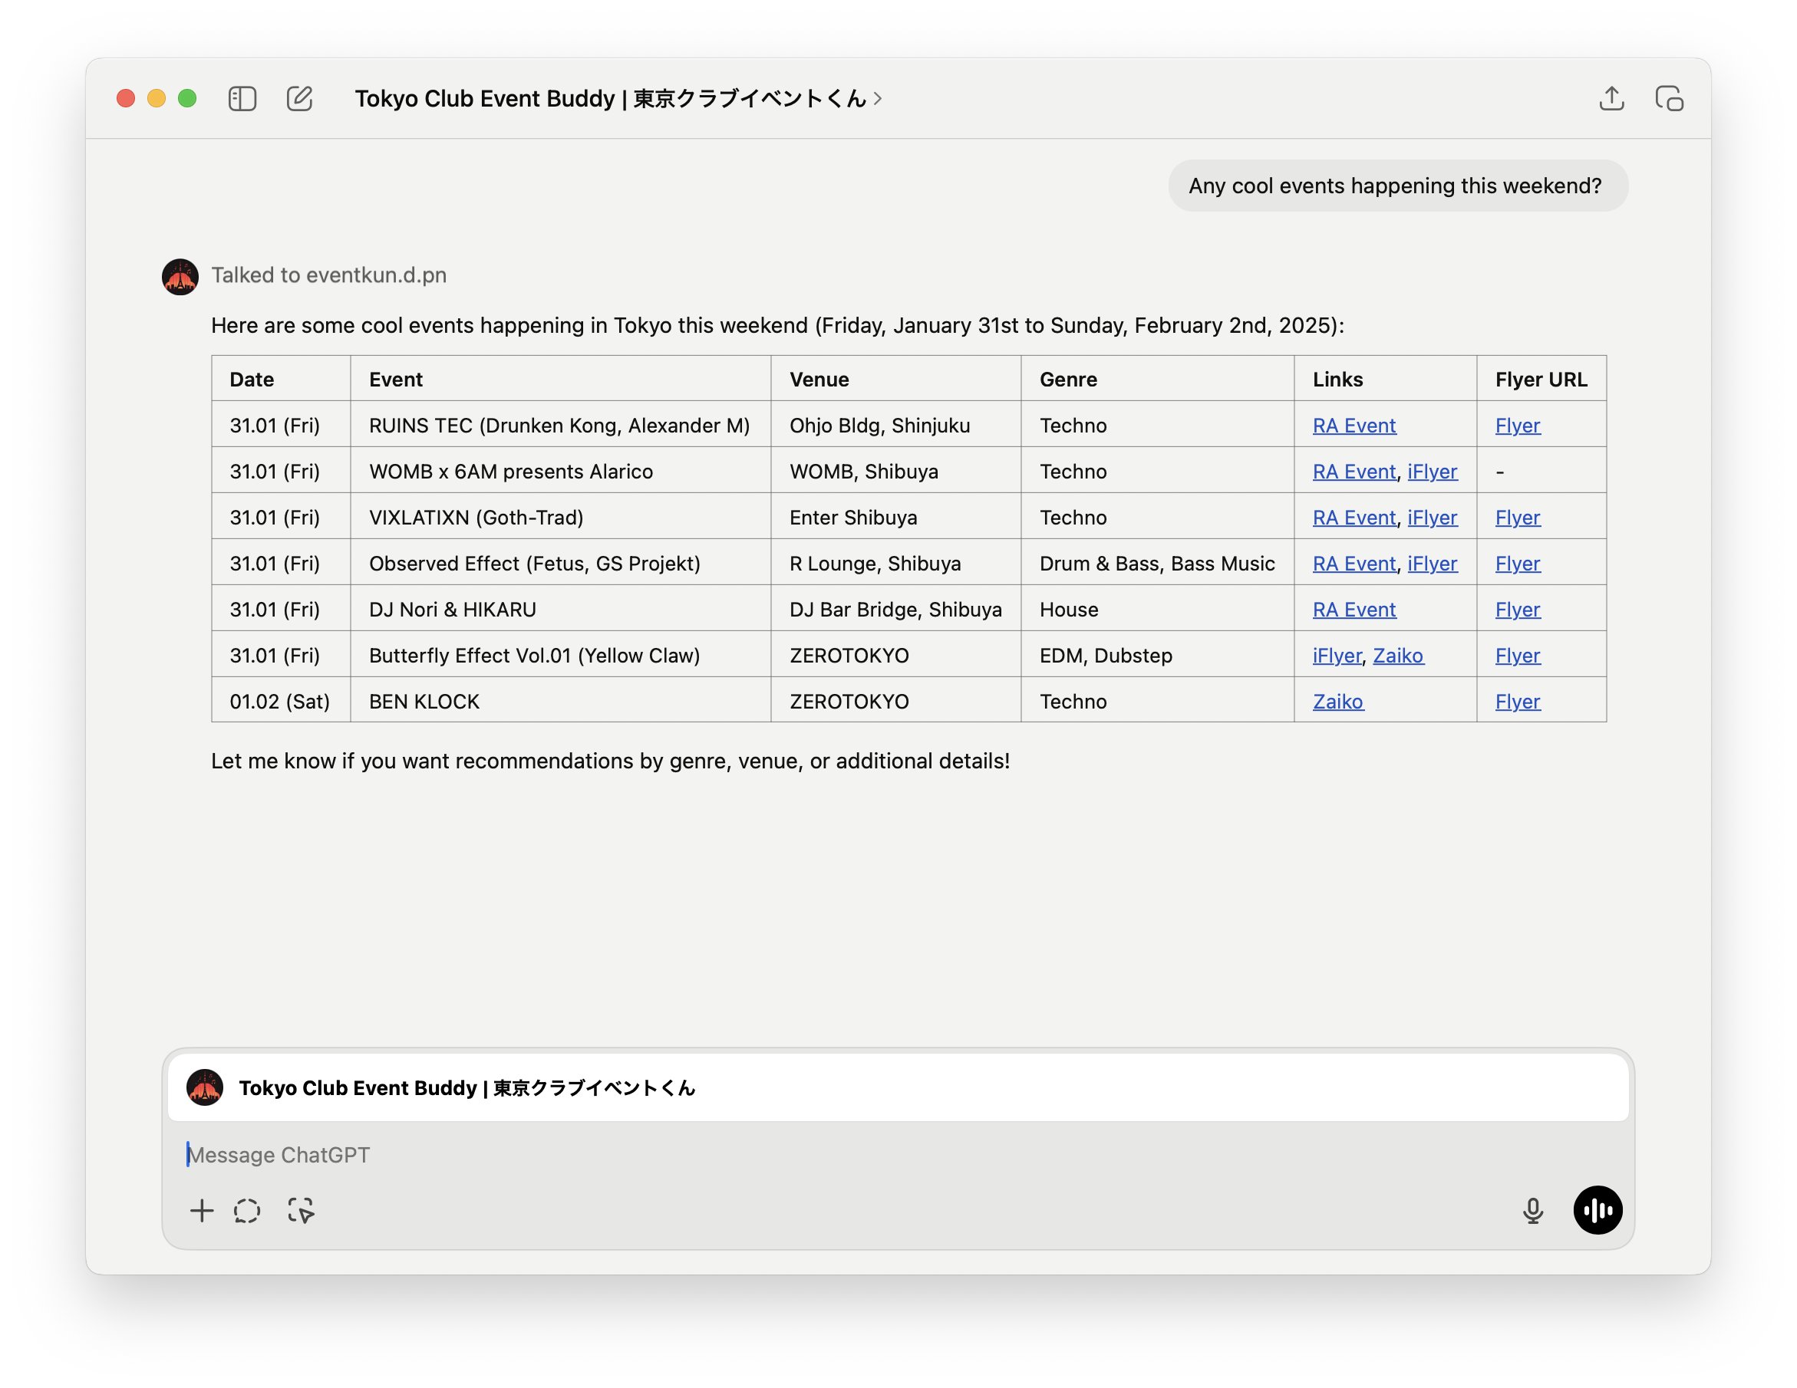Click the Genre column header
This screenshot has height=1388, width=1797.
1158,379
